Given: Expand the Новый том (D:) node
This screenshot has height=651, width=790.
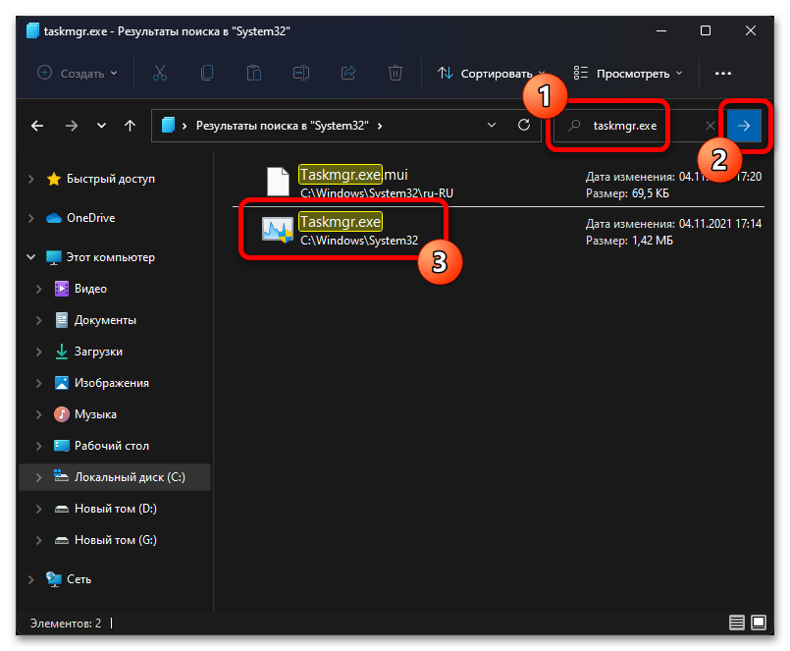Looking at the screenshot, I should pos(39,509).
